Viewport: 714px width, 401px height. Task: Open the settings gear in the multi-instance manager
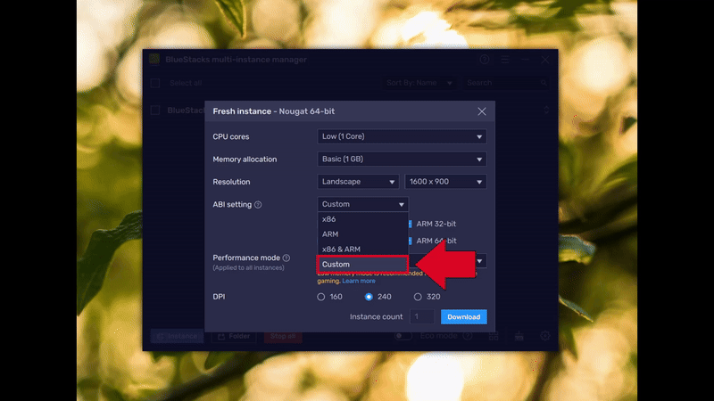[545, 336]
